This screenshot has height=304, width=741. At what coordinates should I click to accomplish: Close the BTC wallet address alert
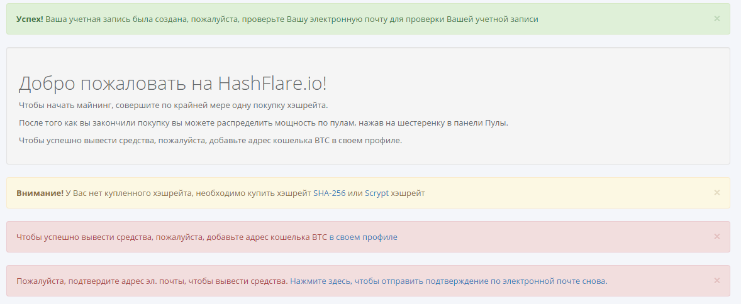coord(717,237)
